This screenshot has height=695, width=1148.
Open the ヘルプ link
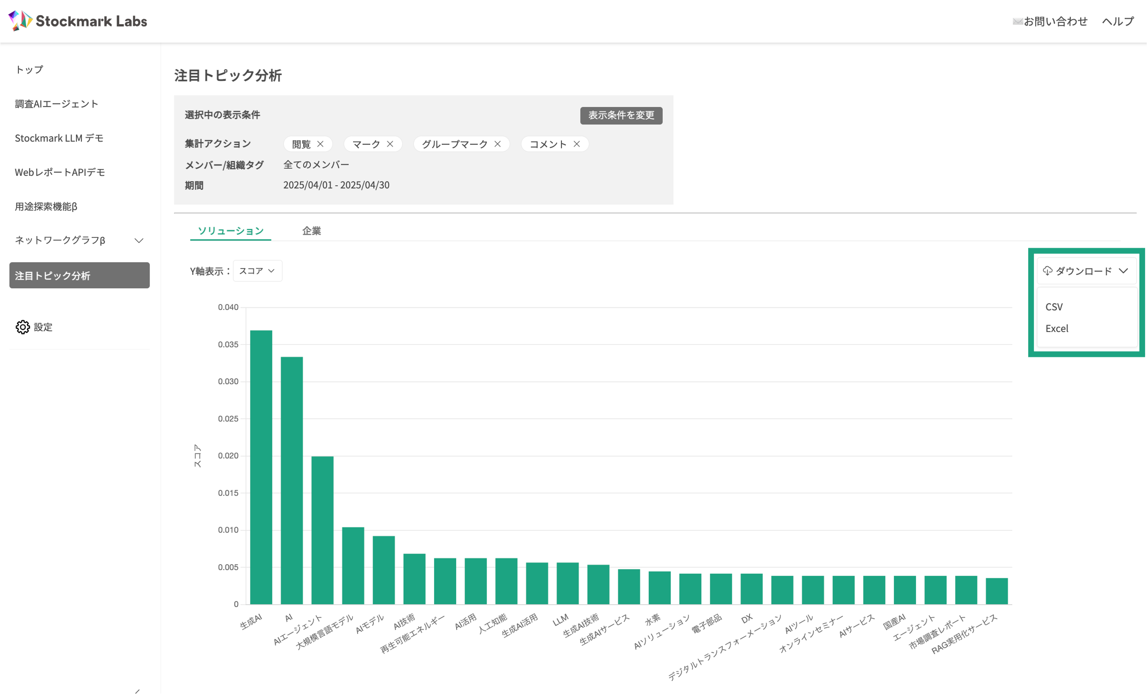click(1119, 21)
